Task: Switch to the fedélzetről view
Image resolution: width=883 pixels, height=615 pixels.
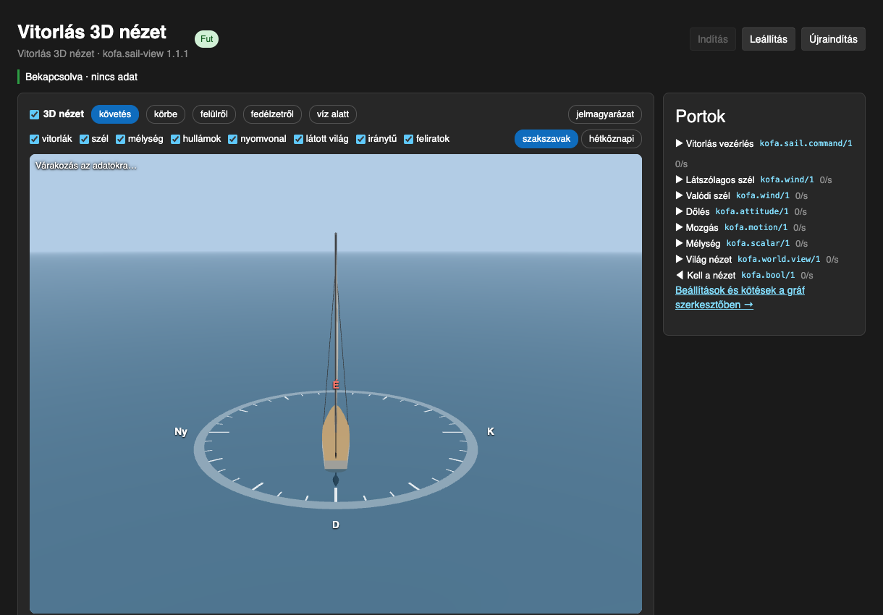Action: 272,114
